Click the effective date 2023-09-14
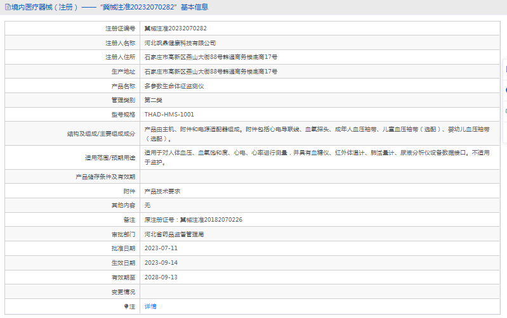The height and width of the screenshot is (318, 507). click(x=161, y=263)
